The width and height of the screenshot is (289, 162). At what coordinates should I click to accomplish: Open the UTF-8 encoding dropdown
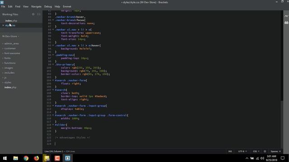click(x=242, y=151)
